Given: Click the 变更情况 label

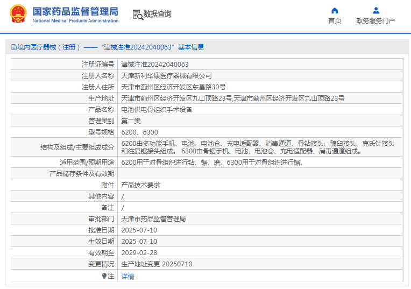Looking at the screenshot, I should [101, 264].
